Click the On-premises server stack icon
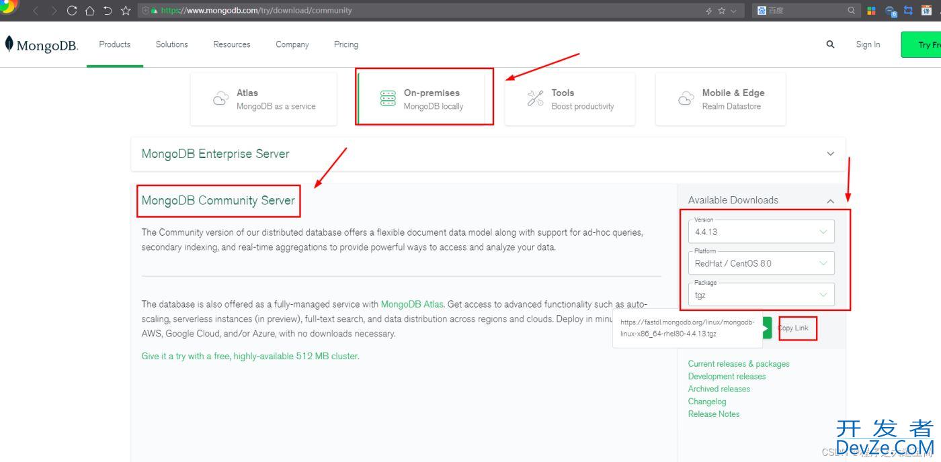 (388, 99)
